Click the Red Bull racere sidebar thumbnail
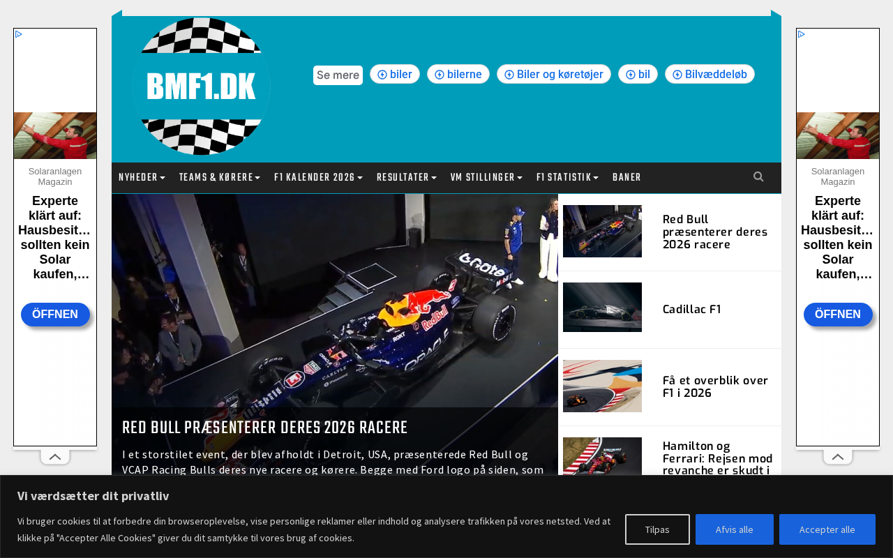893x558 pixels. (x=602, y=231)
